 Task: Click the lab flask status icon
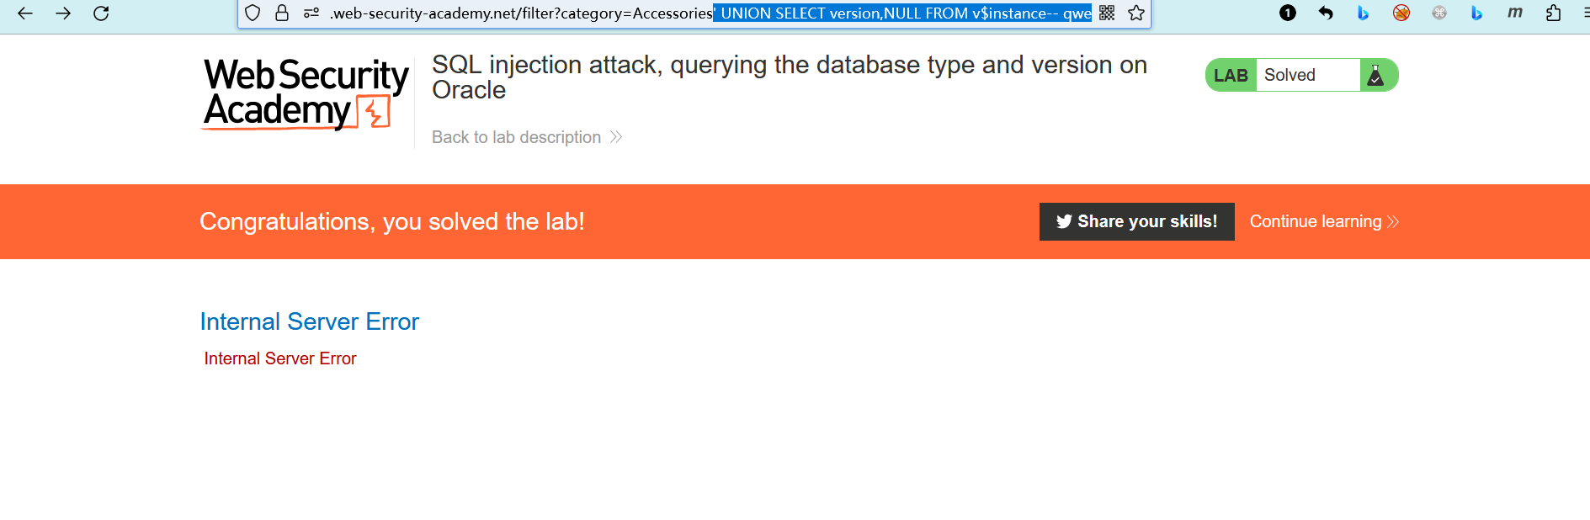coord(1376,76)
